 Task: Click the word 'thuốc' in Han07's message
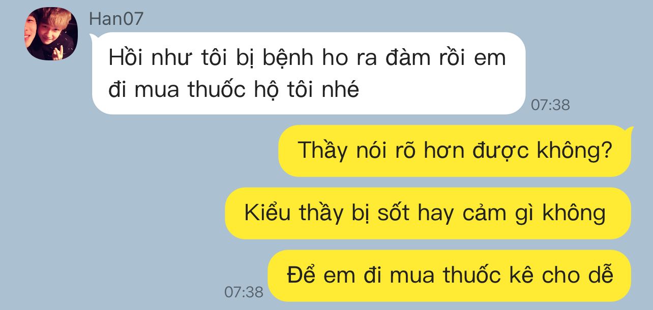point(217,89)
